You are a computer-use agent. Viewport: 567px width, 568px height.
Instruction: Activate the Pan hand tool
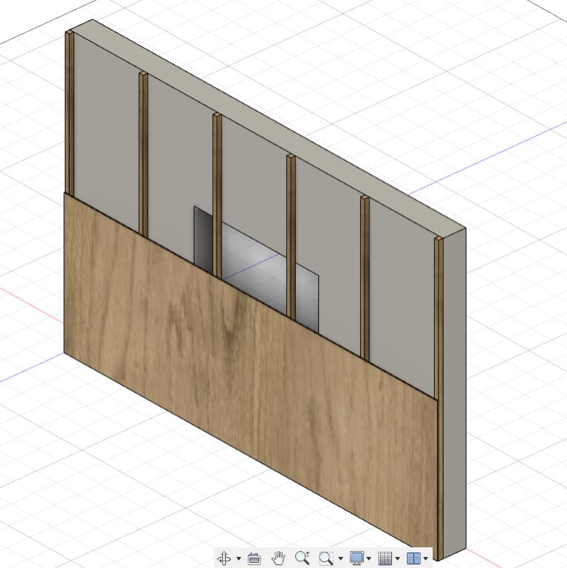point(278,558)
